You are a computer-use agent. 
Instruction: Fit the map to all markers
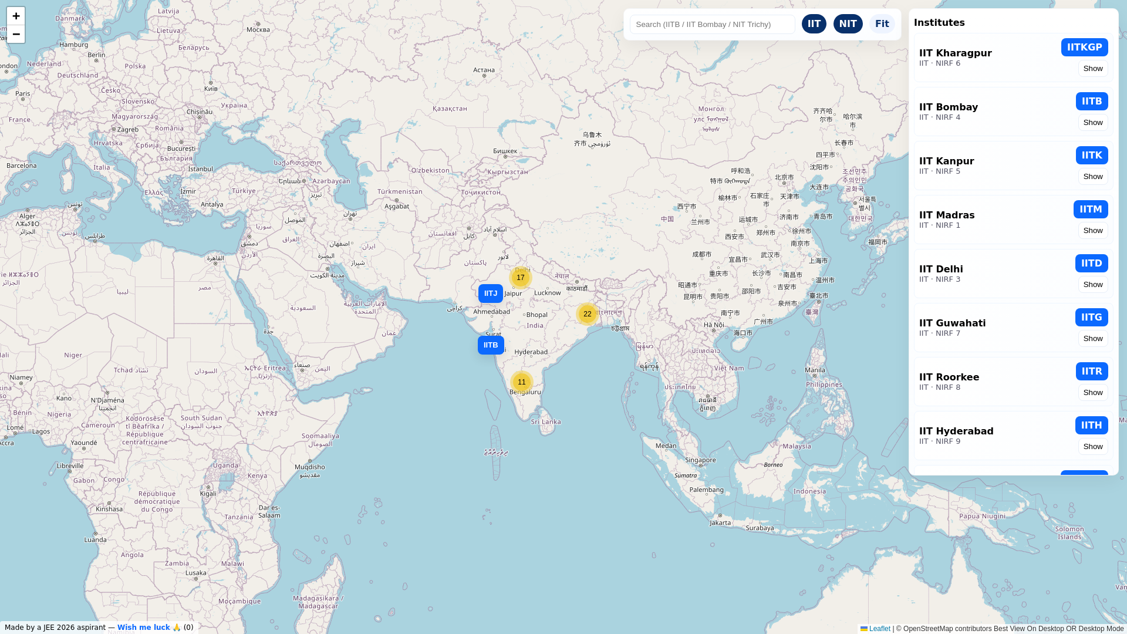882,24
